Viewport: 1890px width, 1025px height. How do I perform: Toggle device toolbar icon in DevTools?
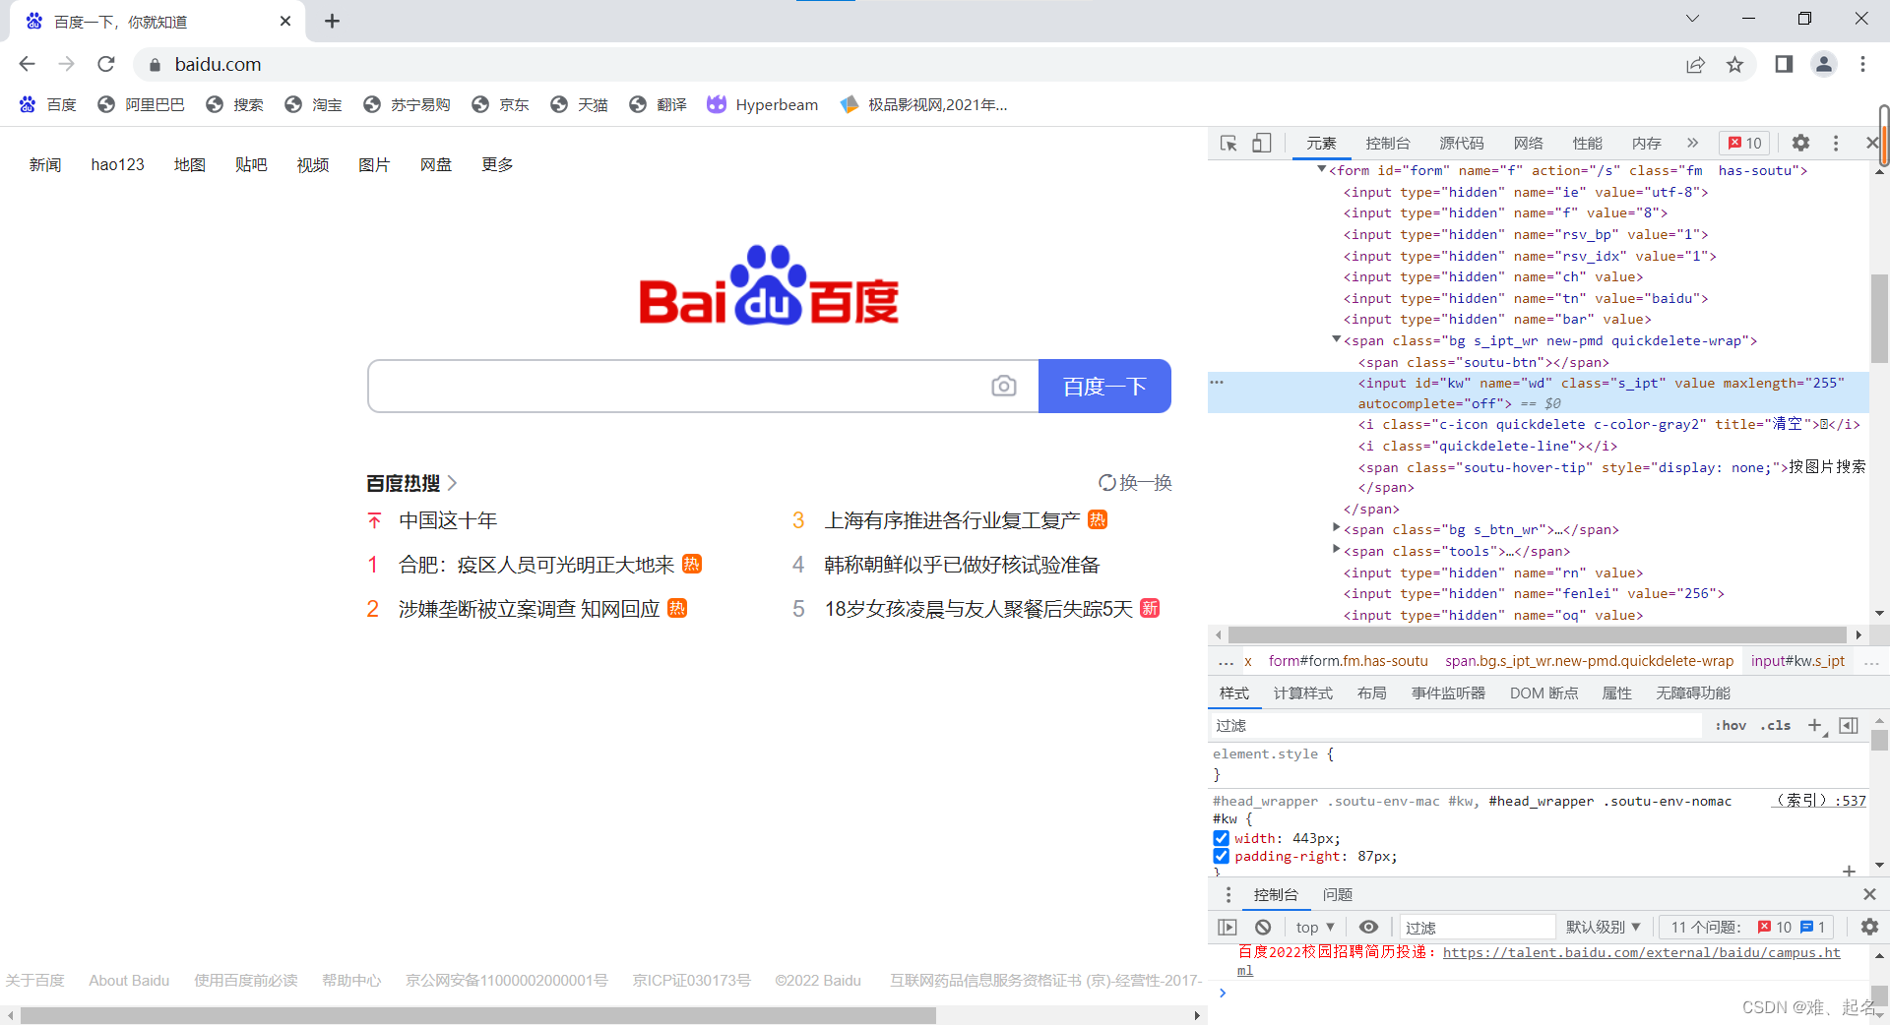(x=1261, y=144)
